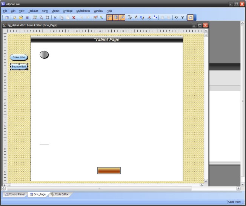Viewport: 246px width, 206px height.
Task: Toggle the second highlighted orange toolbar button
Action: point(116,18)
